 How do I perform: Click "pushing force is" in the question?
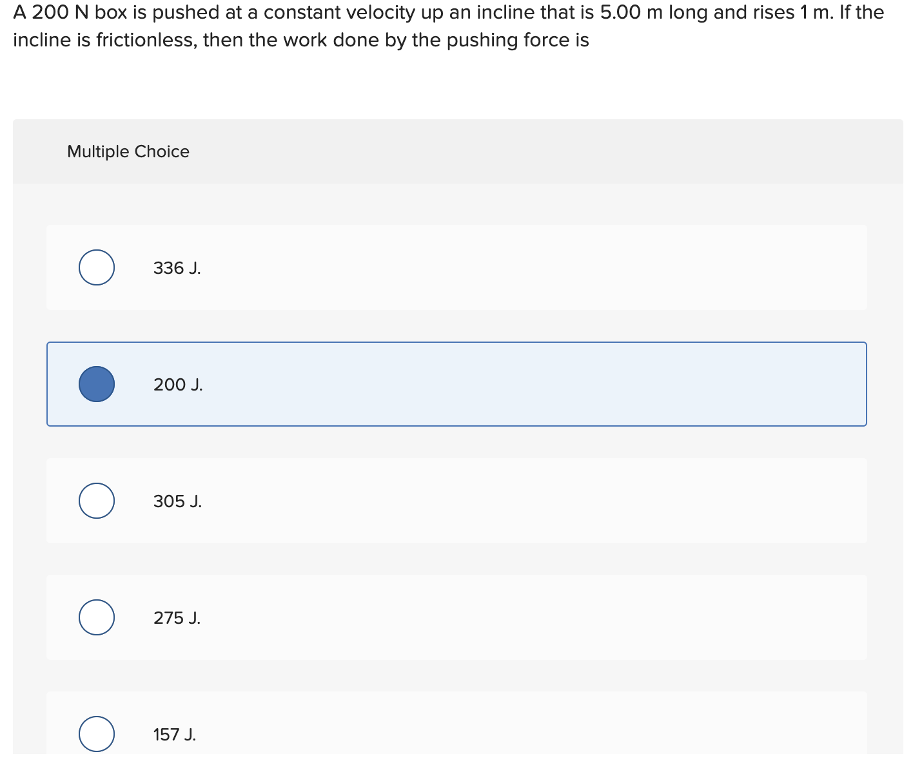pos(518,40)
